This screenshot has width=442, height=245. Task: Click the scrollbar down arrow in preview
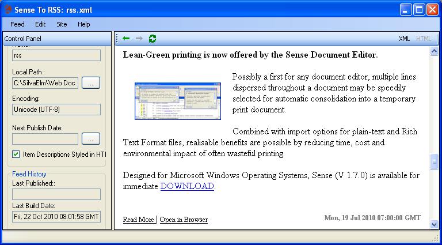434,224
